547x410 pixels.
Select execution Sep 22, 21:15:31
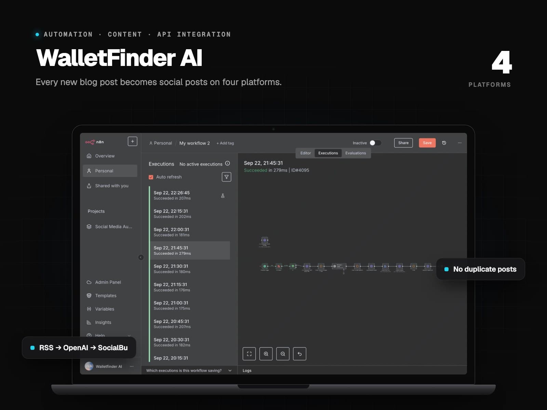pos(190,287)
